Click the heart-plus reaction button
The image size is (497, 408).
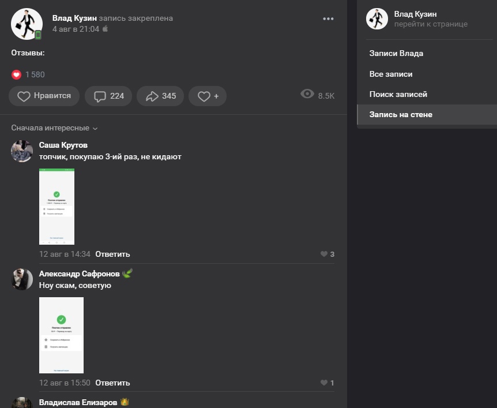(x=208, y=96)
